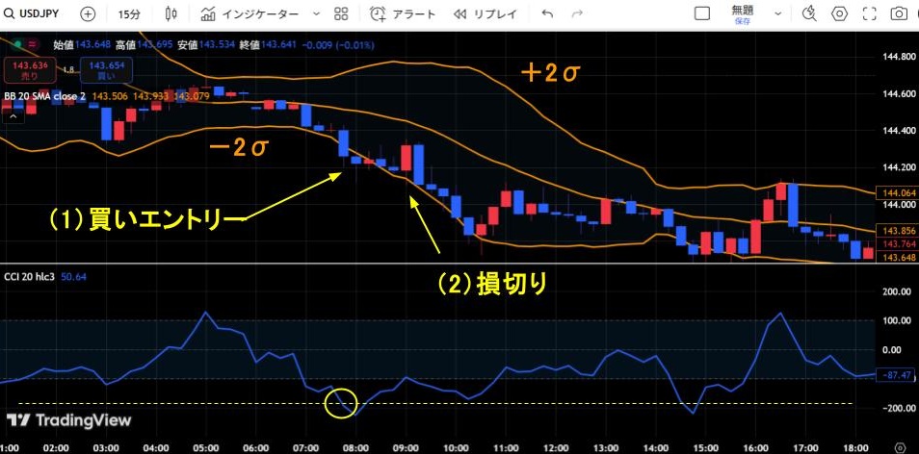This screenshot has width=919, height=454.
Task: Click the 高値143.695 high value
Action: 144,45
